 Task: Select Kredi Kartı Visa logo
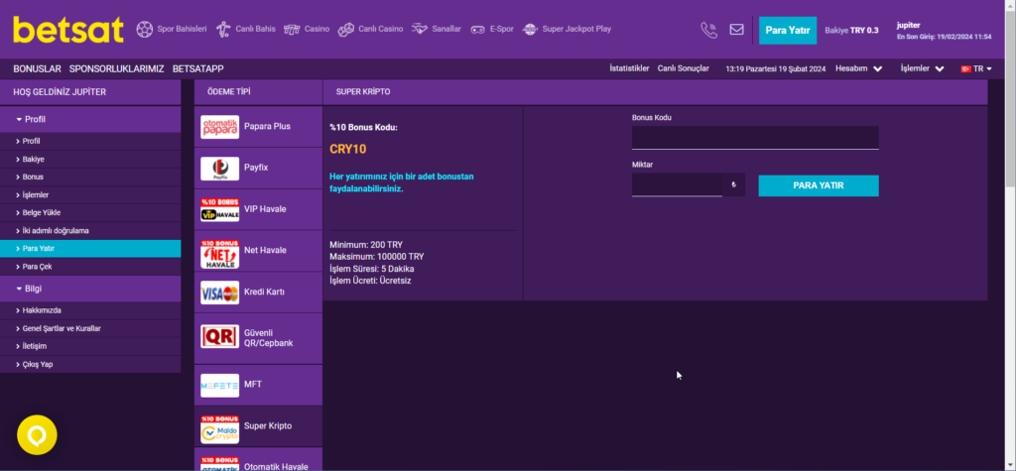[x=219, y=293]
